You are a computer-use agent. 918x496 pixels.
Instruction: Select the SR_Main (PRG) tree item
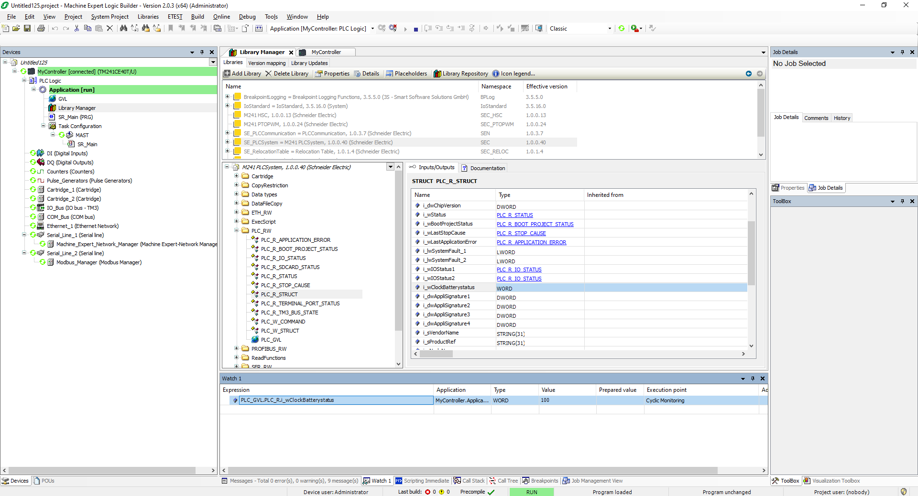coord(76,117)
